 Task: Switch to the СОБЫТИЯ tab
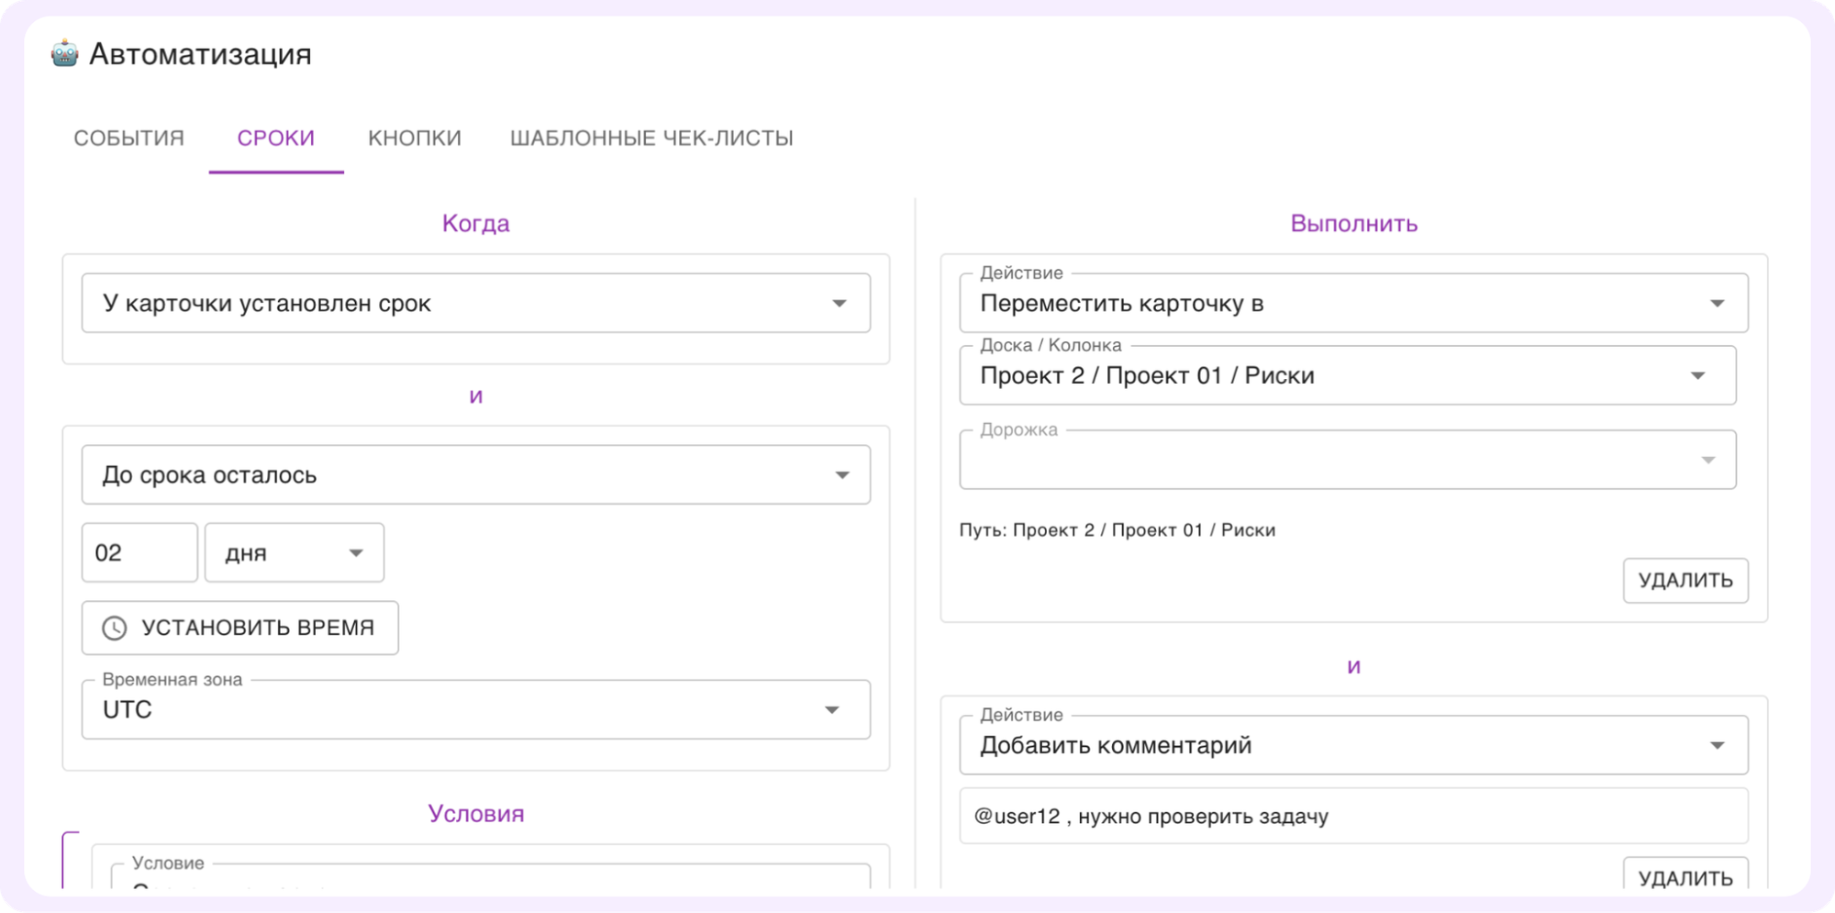(128, 138)
